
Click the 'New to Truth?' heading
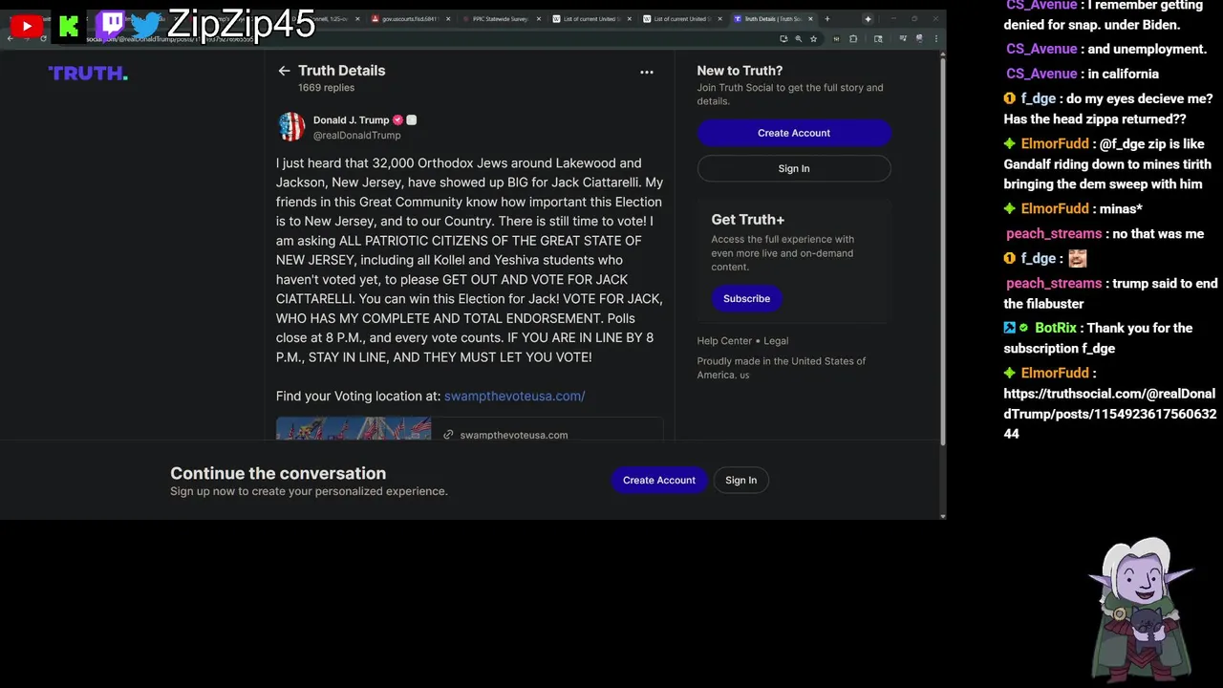coord(740,71)
